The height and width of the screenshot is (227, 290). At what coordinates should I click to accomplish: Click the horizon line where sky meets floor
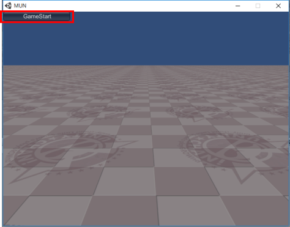pos(146,65)
